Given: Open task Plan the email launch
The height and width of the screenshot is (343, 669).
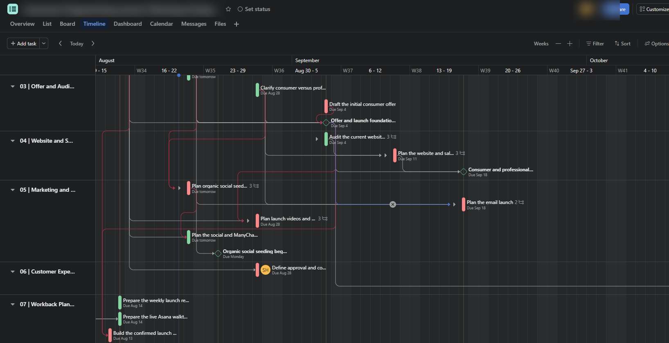Looking at the screenshot, I should point(490,202).
